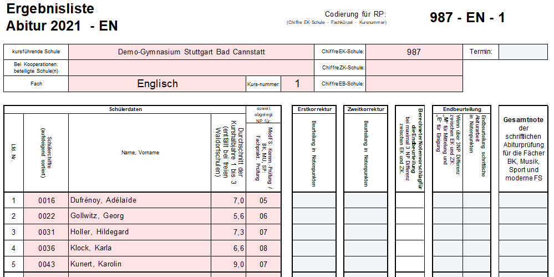
Task: Select the Name, Vorname column header
Action: pyautogui.click(x=139, y=153)
